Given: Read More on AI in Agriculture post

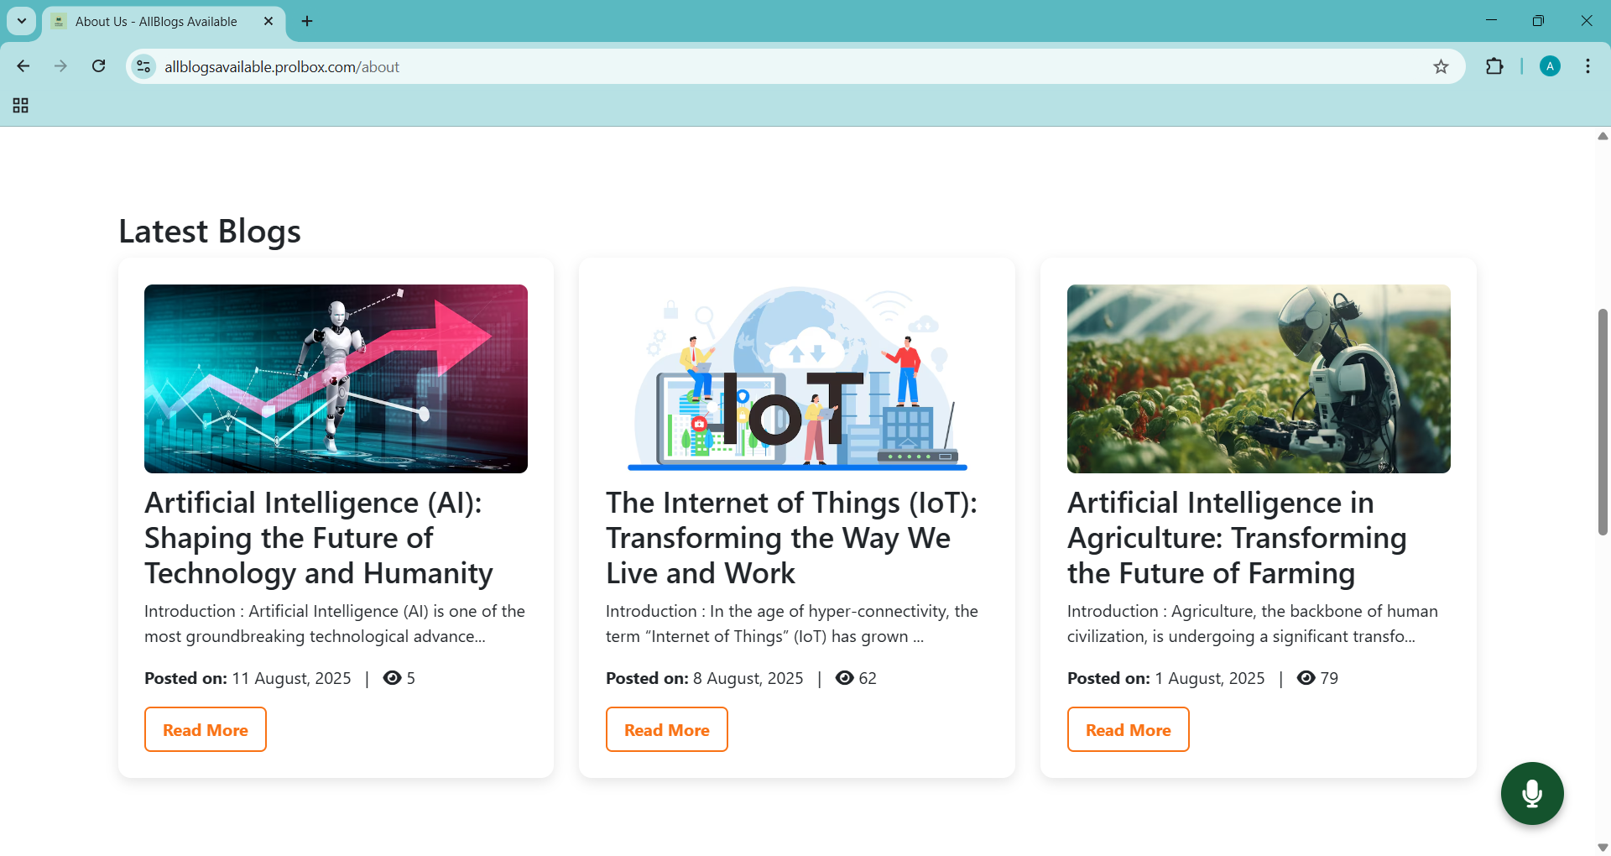Looking at the screenshot, I should (x=1128, y=729).
